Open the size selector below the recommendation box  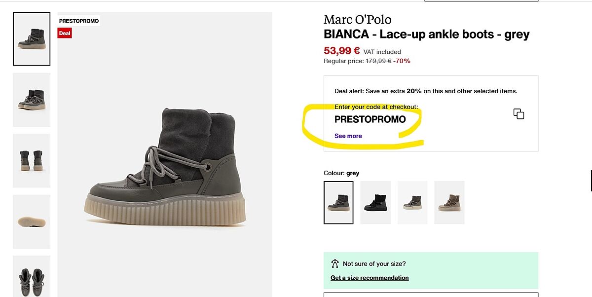click(x=431, y=295)
